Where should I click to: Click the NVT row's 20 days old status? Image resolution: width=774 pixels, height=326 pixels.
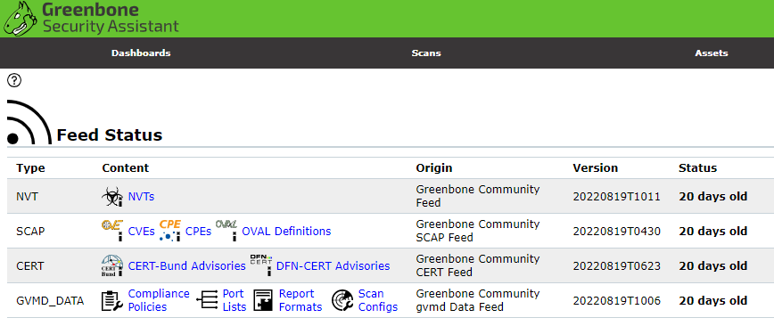click(x=713, y=197)
